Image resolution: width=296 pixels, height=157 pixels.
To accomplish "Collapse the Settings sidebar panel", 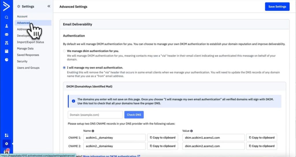I will [49, 6].
